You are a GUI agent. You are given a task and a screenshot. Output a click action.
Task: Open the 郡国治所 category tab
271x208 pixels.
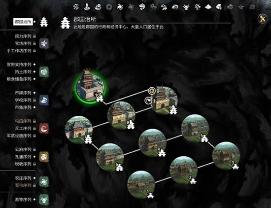[x=23, y=22]
